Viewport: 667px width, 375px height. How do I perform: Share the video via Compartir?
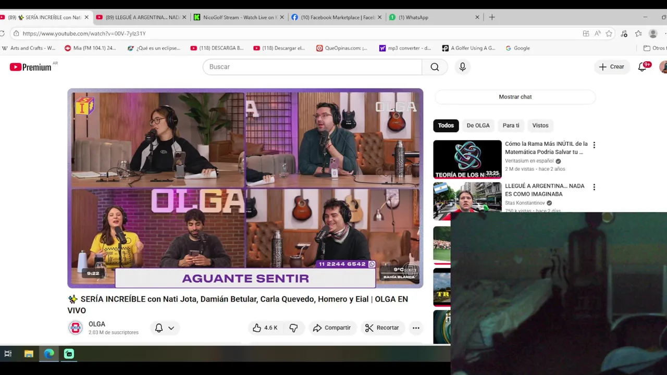(x=332, y=328)
